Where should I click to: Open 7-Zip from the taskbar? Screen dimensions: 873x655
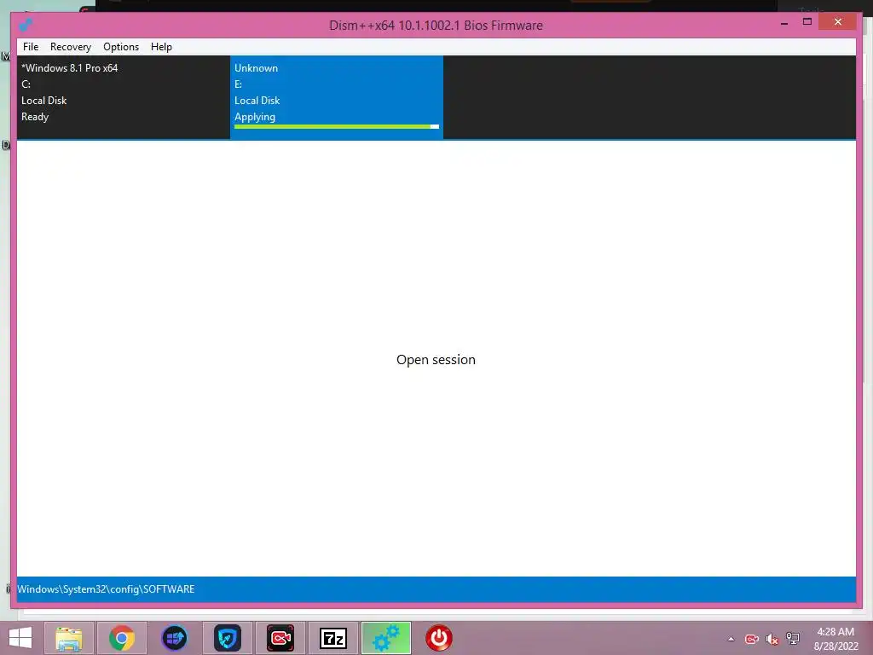(x=333, y=638)
